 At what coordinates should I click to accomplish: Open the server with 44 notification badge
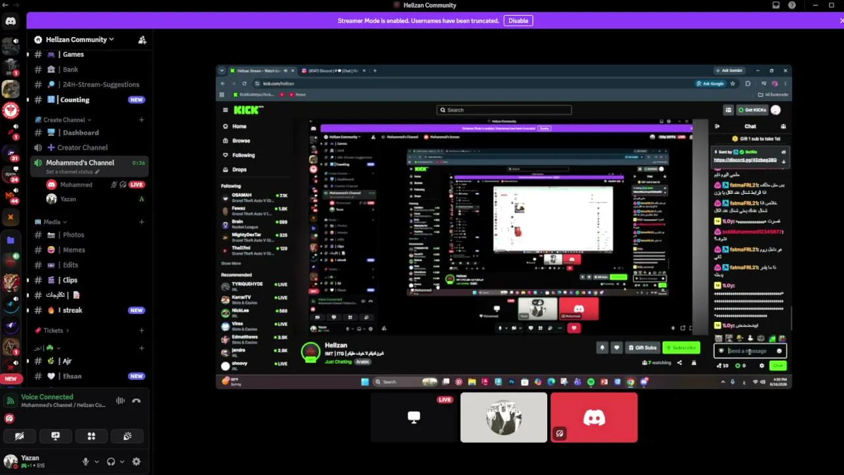tap(11, 196)
